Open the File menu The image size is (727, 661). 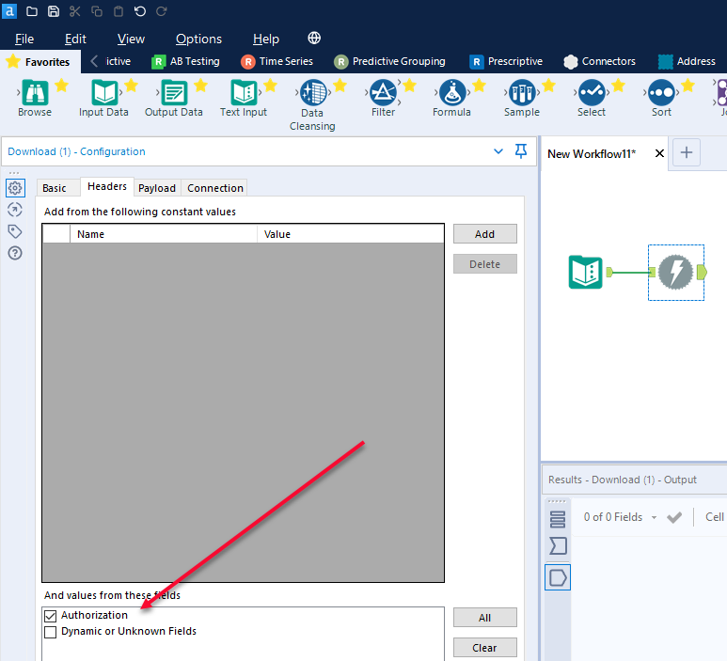[24, 39]
